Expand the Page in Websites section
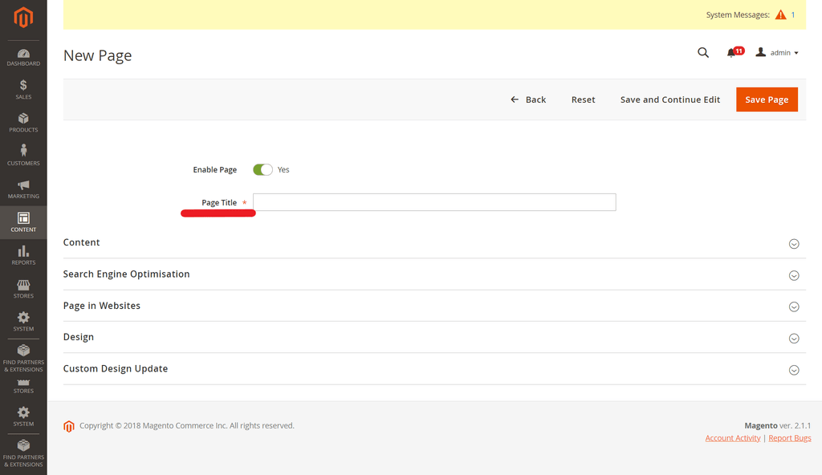Viewport: 822px width, 475px height. pyautogui.click(x=434, y=306)
